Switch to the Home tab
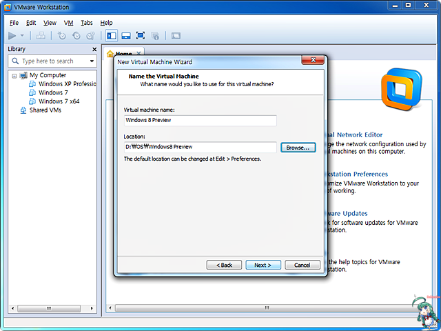 tap(124, 54)
